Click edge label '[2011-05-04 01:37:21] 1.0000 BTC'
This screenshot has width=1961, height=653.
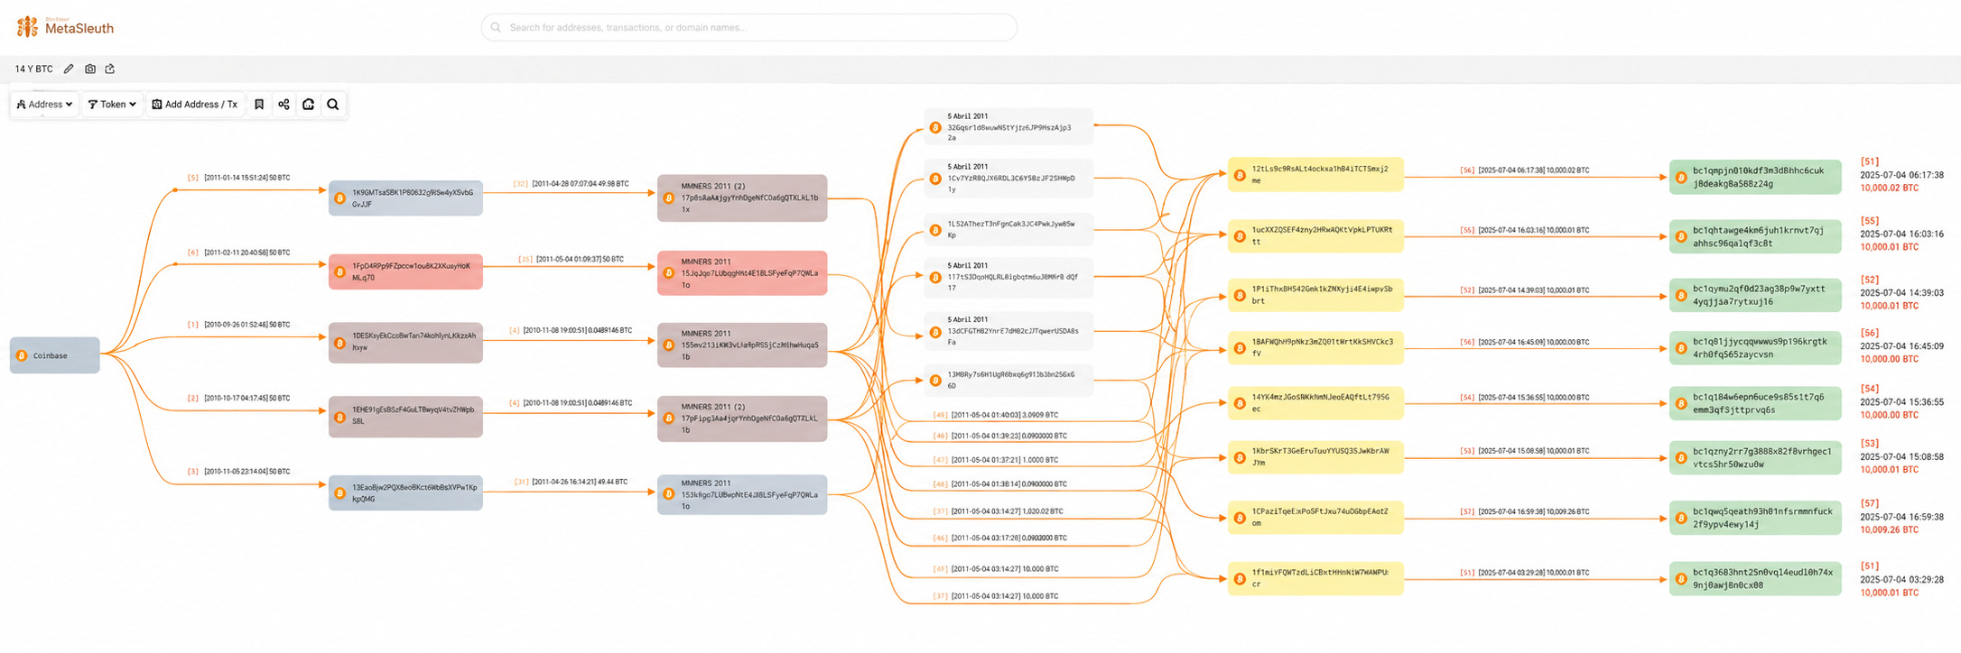pos(1004,460)
